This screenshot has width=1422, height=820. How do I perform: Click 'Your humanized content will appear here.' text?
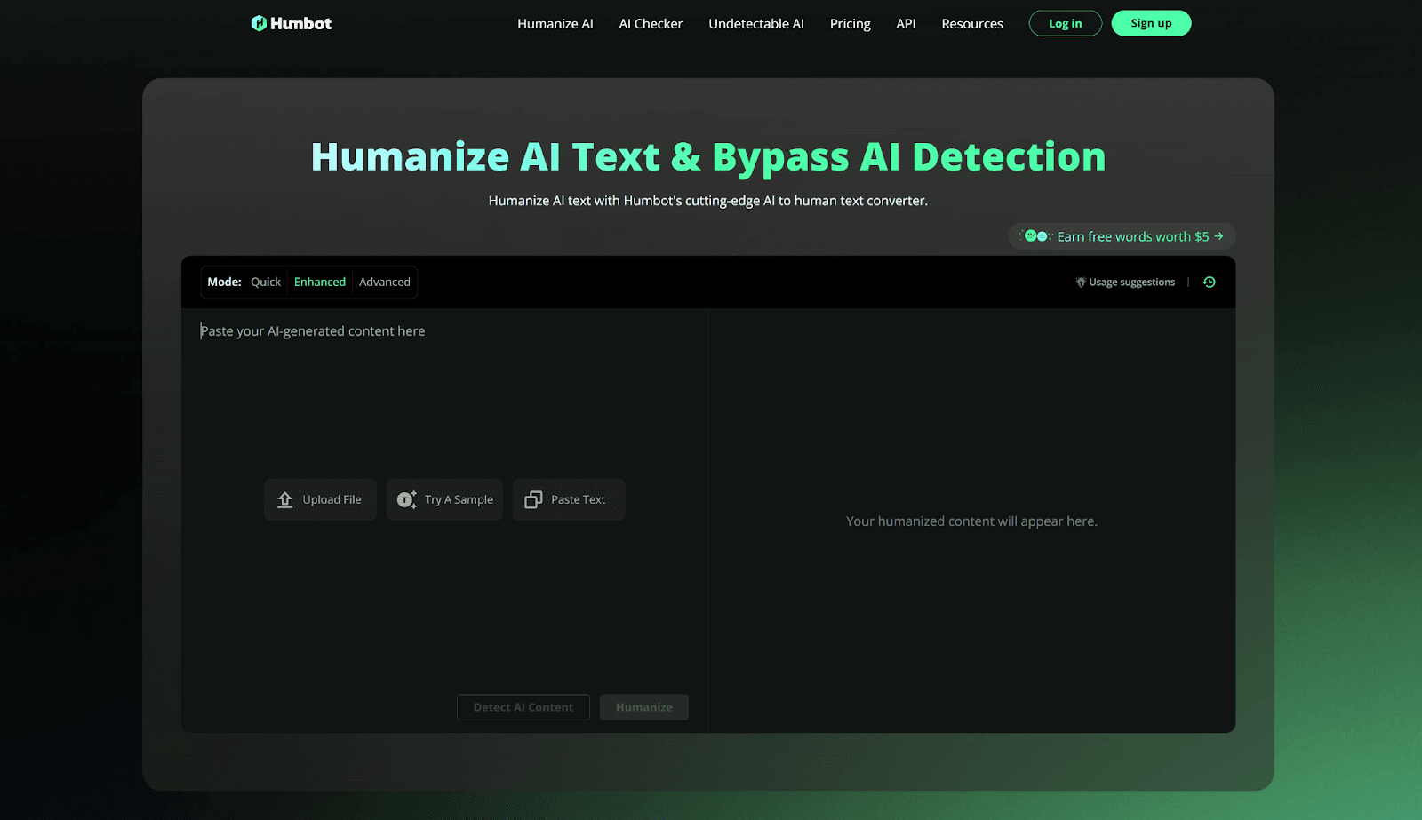click(971, 521)
